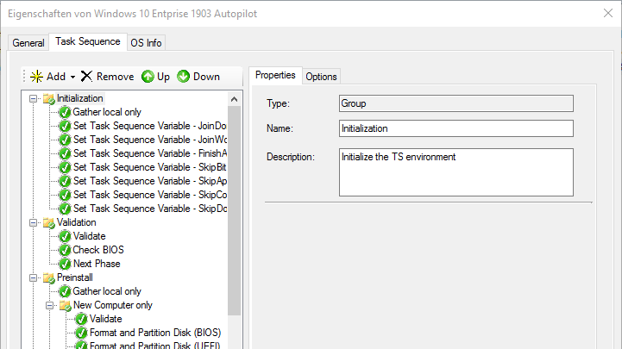The image size is (622, 349).
Task: Click checkmark icon of JoinWo variable step
Action: coord(65,140)
